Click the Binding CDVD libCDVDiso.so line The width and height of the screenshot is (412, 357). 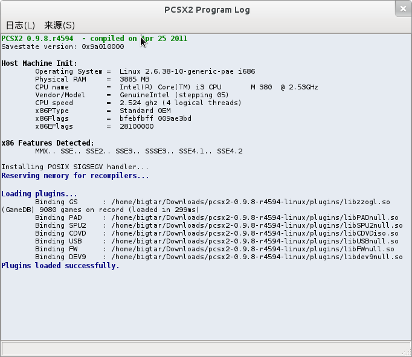pyautogui.click(x=217, y=233)
